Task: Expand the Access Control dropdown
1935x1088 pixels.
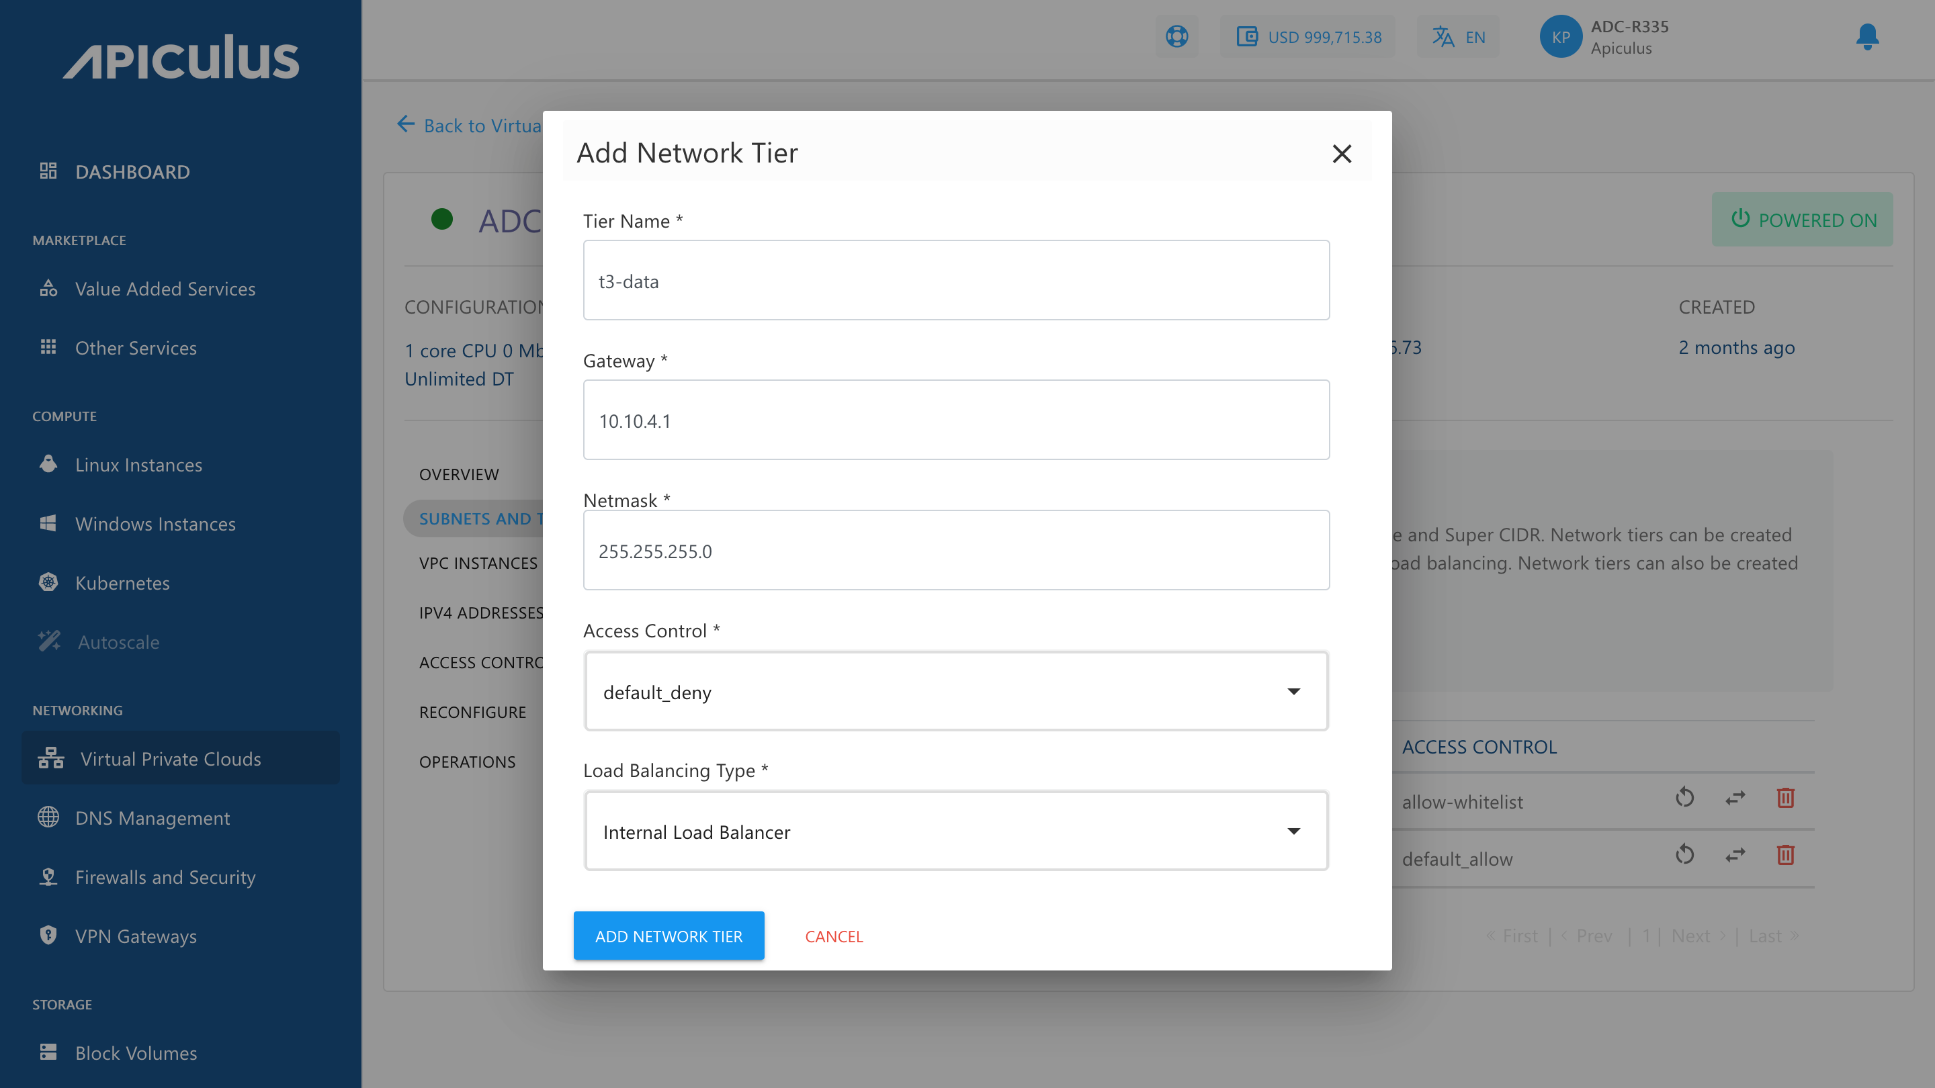Action: pyautogui.click(x=955, y=691)
